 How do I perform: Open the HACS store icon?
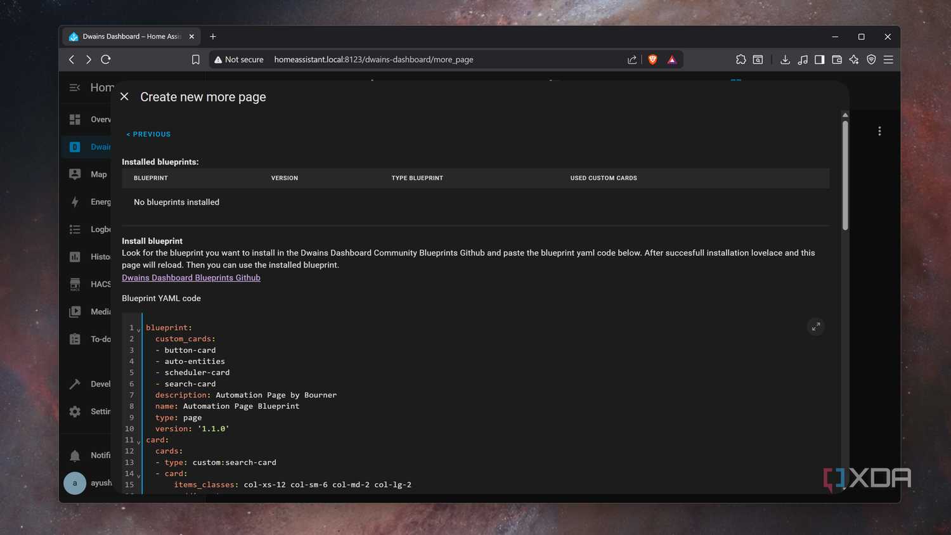tap(75, 284)
